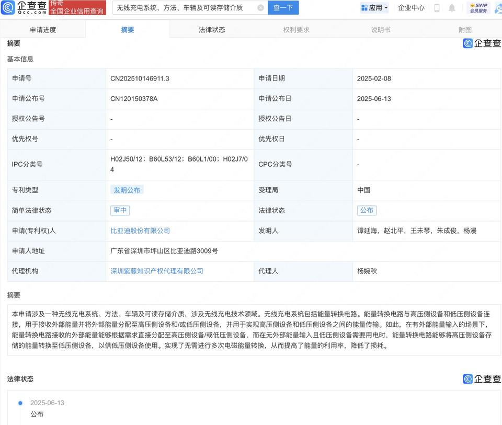The image size is (502, 425).
Task: Switch to the 申请进度 tab
Action: point(43,30)
